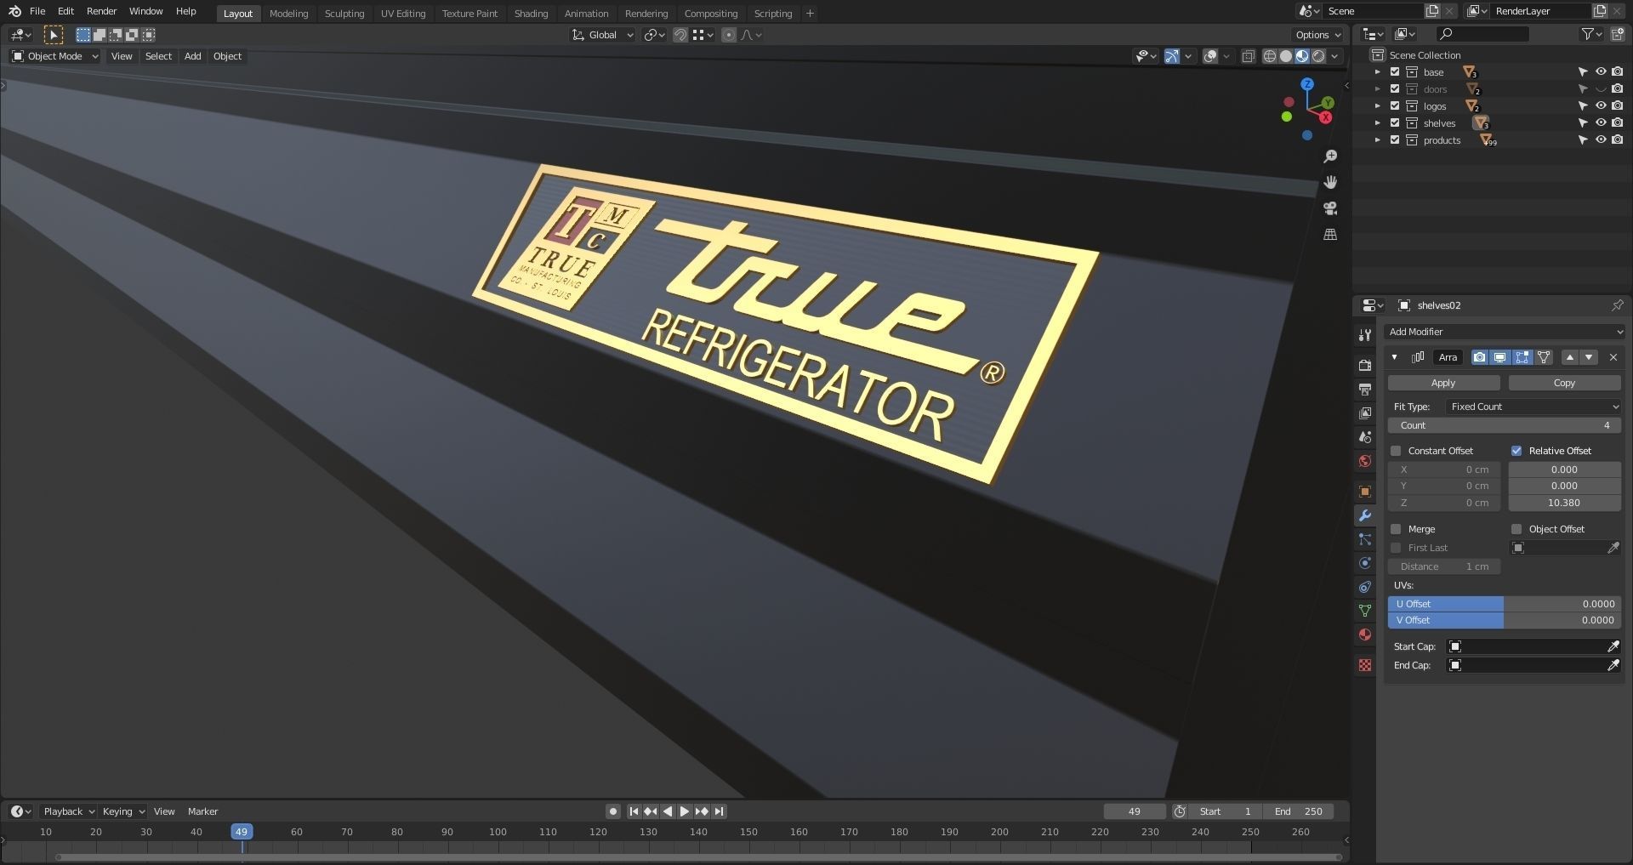This screenshot has height=865, width=1633.
Task: Show the doors collection in viewport
Action: click(x=1601, y=89)
